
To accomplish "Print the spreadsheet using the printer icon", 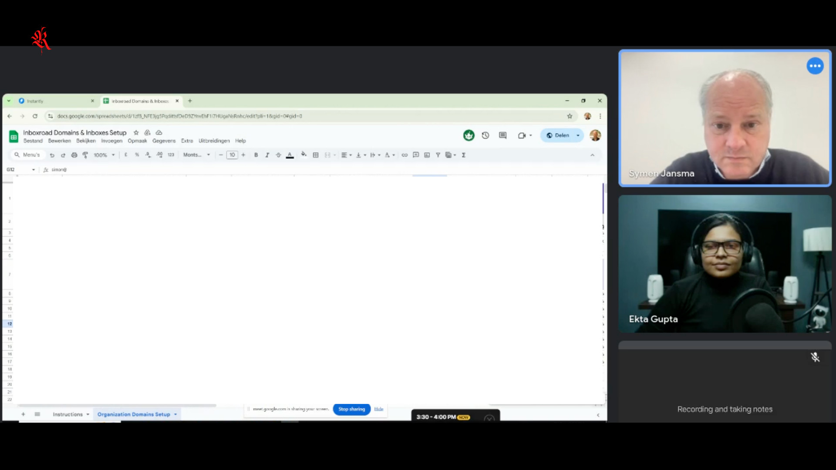I will point(74,155).
